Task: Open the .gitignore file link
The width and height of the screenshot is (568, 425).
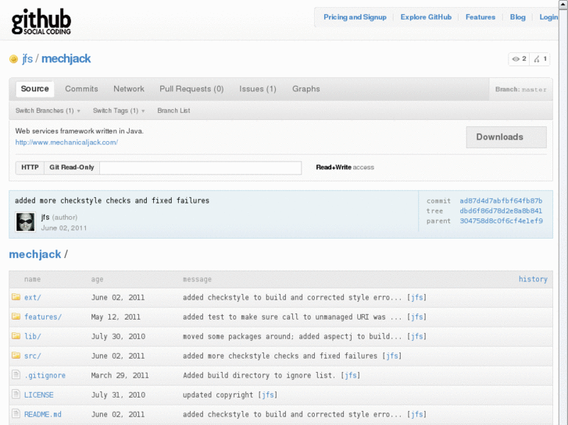Action: click(x=45, y=375)
